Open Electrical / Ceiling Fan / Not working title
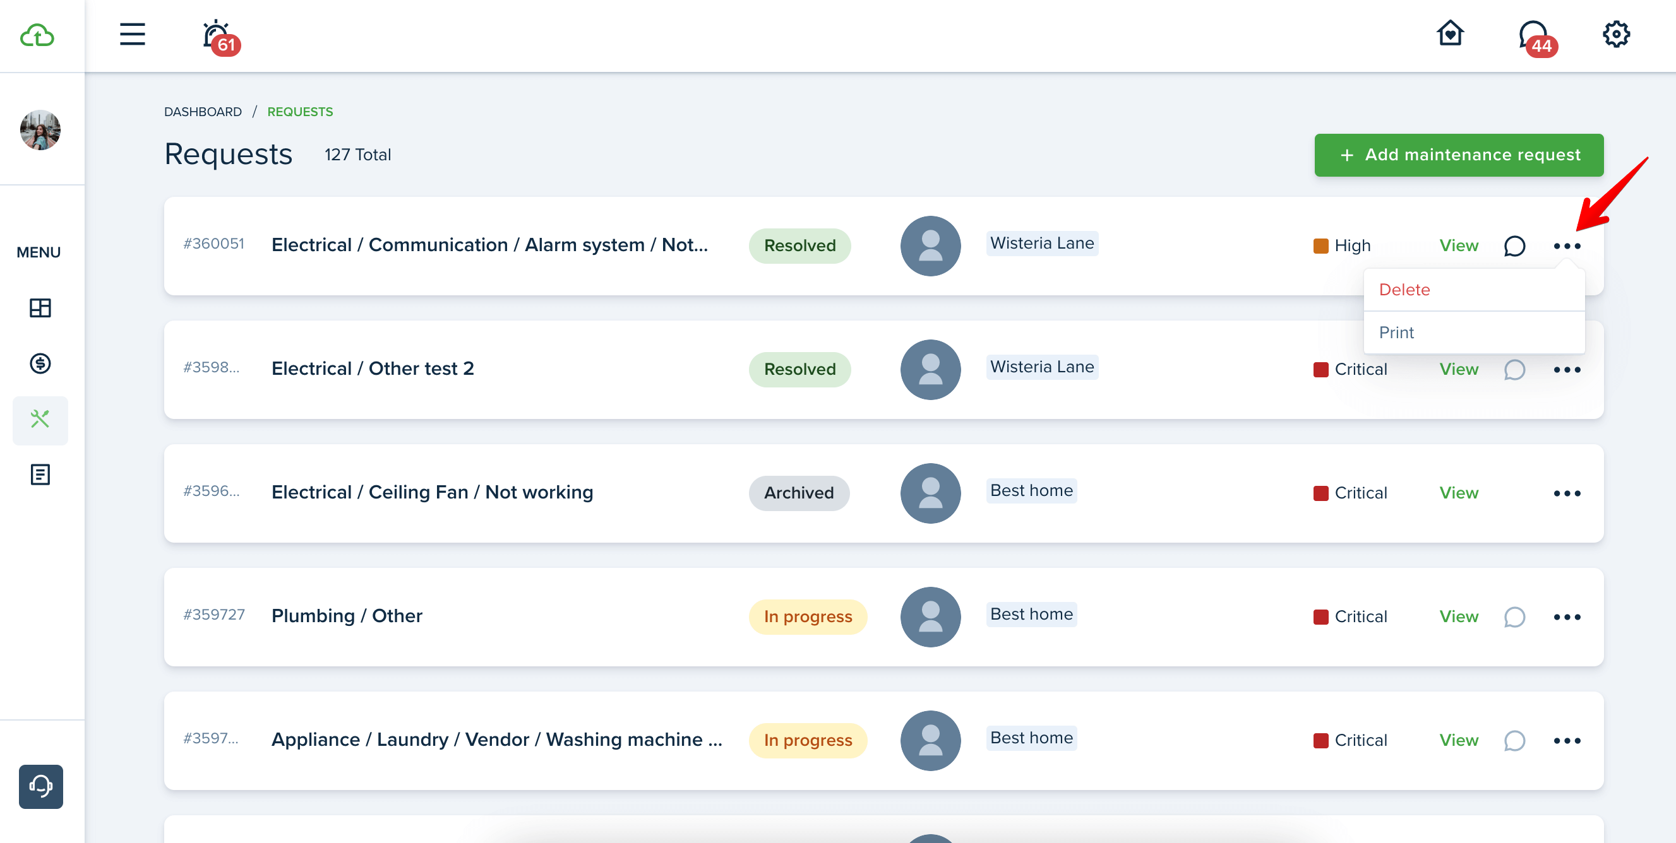The image size is (1676, 843). coord(432,492)
